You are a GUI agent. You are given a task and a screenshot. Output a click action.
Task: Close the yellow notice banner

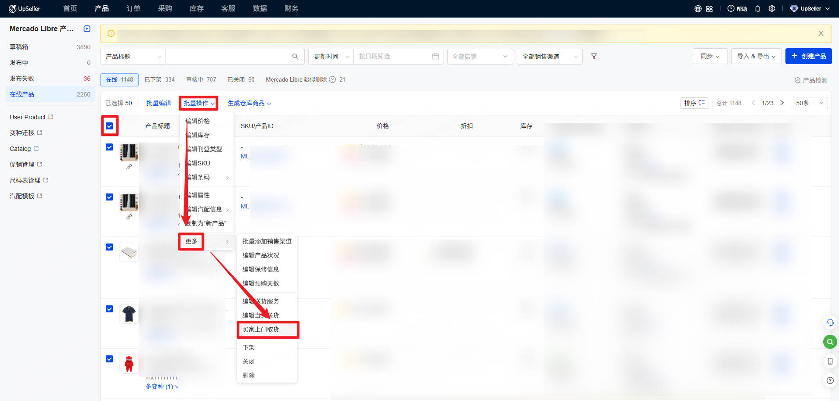pyautogui.click(x=821, y=34)
